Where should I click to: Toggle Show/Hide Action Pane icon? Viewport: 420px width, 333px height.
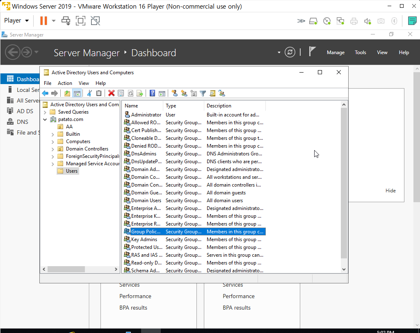click(x=162, y=93)
